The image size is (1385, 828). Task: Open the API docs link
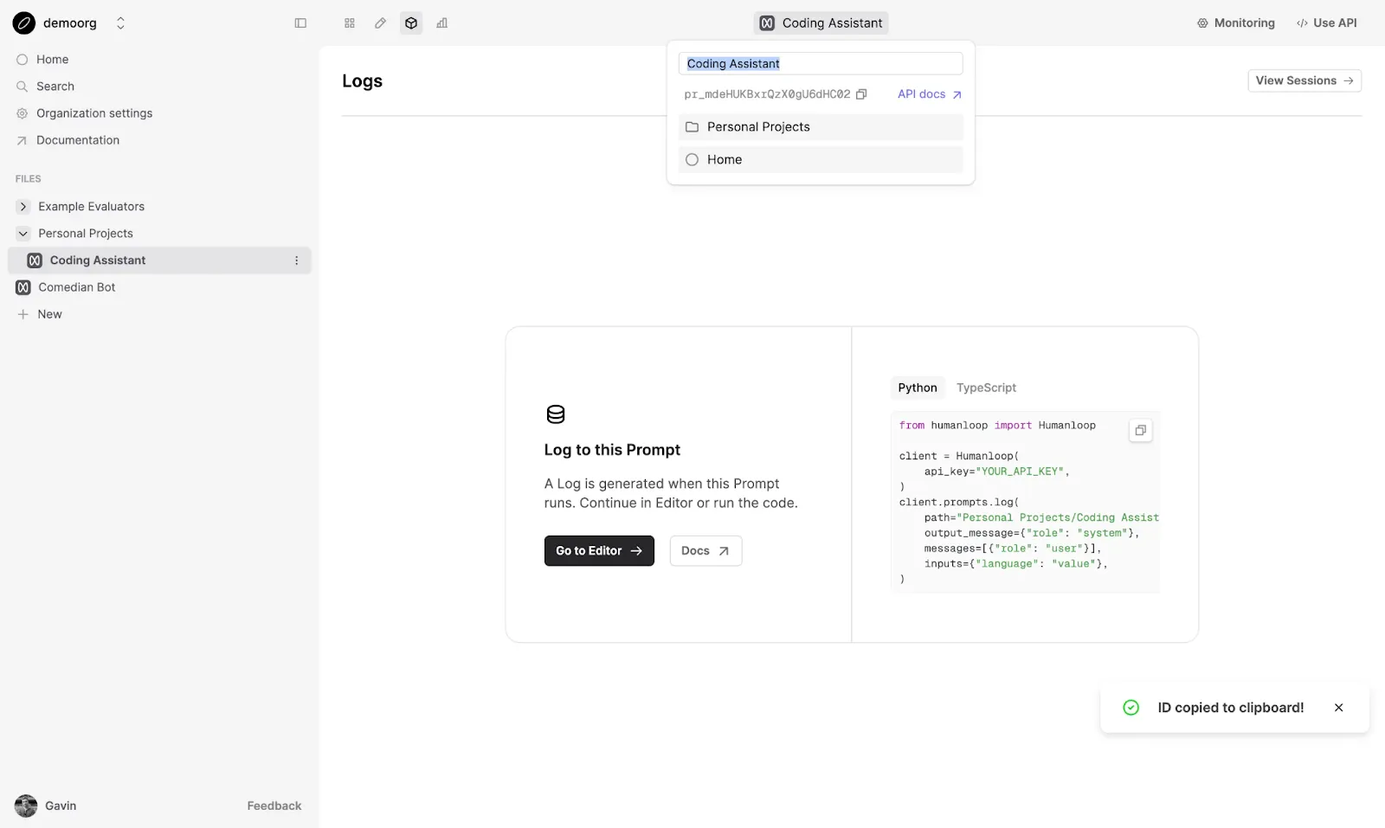click(929, 94)
